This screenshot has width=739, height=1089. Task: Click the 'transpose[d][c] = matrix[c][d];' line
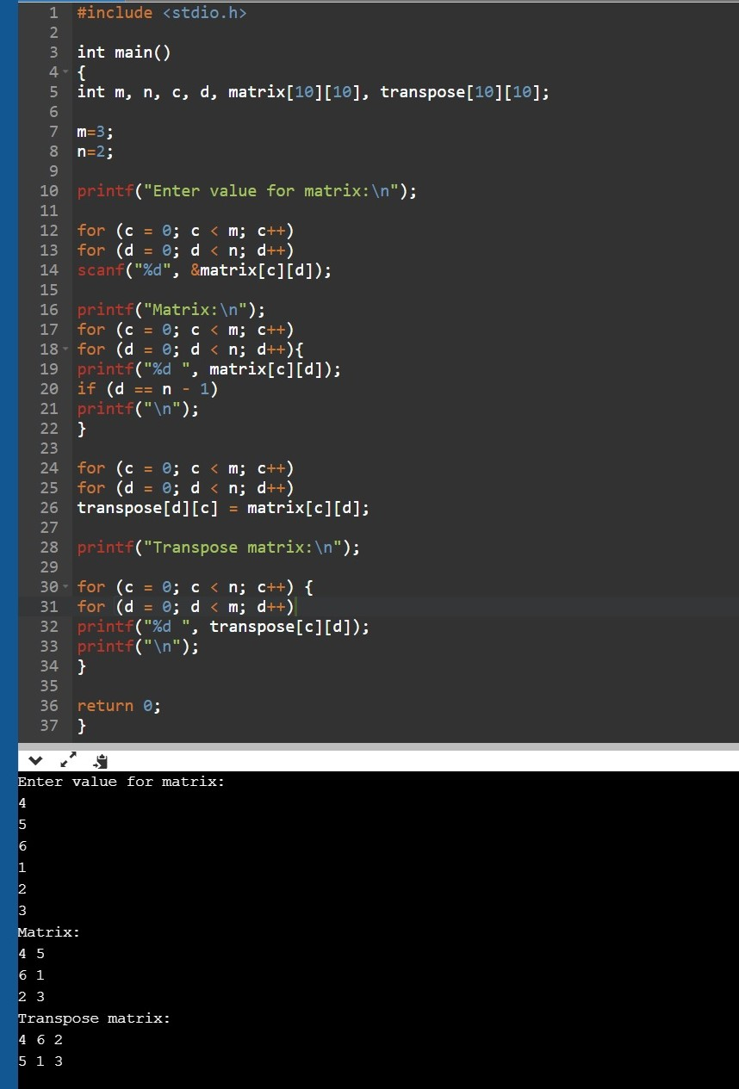point(223,508)
